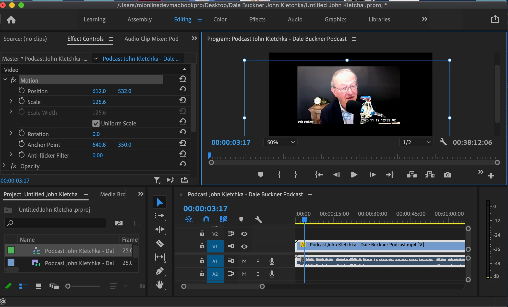Select the Pen tool
This screenshot has width=508, height=307.
pyautogui.click(x=160, y=271)
